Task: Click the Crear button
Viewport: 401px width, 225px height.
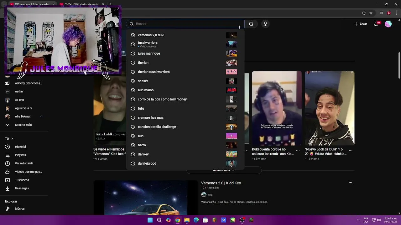Action: (x=361, y=24)
